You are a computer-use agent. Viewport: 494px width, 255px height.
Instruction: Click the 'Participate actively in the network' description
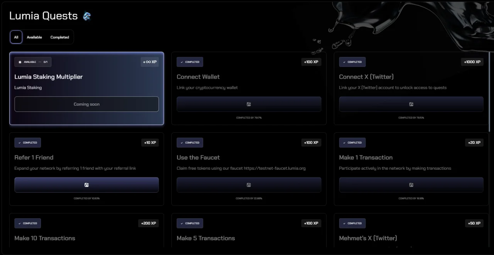tap(395, 168)
